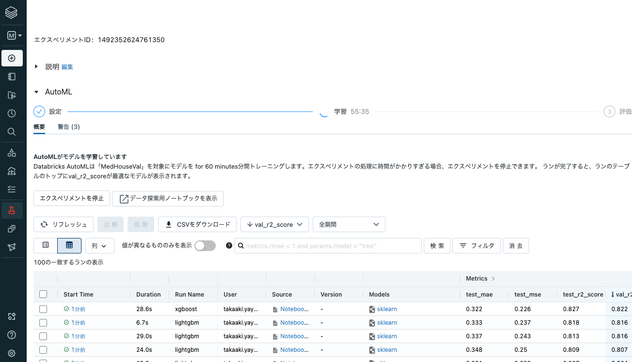Screen dimensions: 642x362
Task: Select the xgboost run checkbox
Action: coord(43,309)
